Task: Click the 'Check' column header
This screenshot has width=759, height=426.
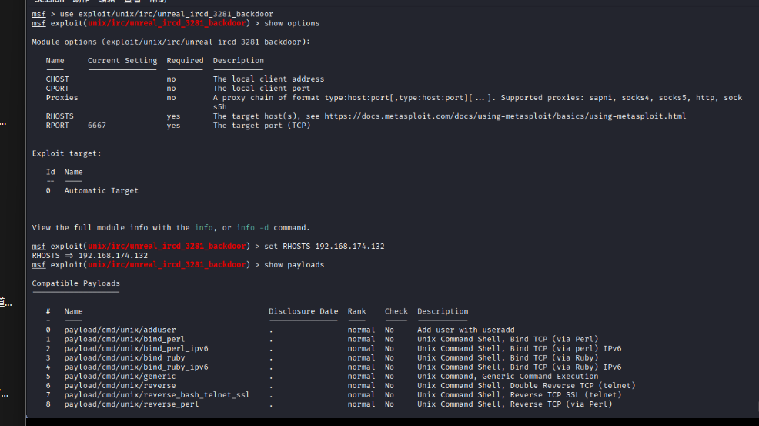Action: click(396, 312)
